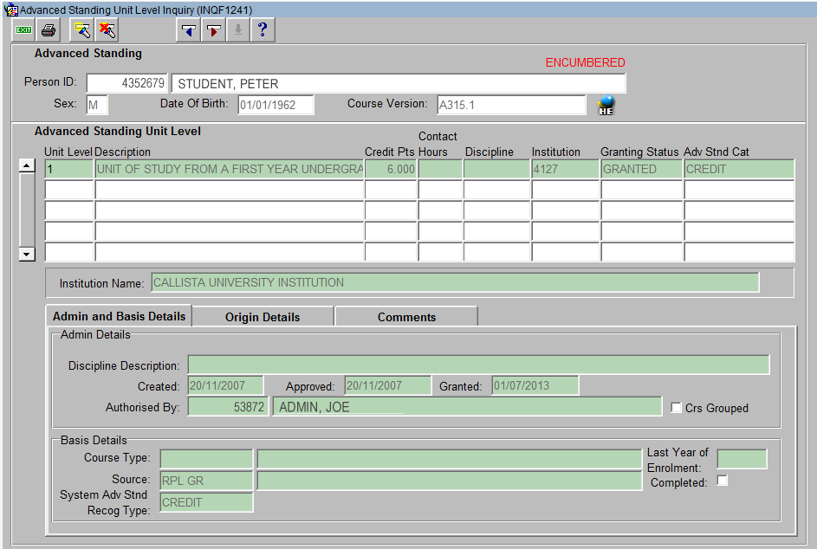Toggle the Crs Grouped checkbox
The width and height of the screenshot is (817, 549).
coord(677,408)
